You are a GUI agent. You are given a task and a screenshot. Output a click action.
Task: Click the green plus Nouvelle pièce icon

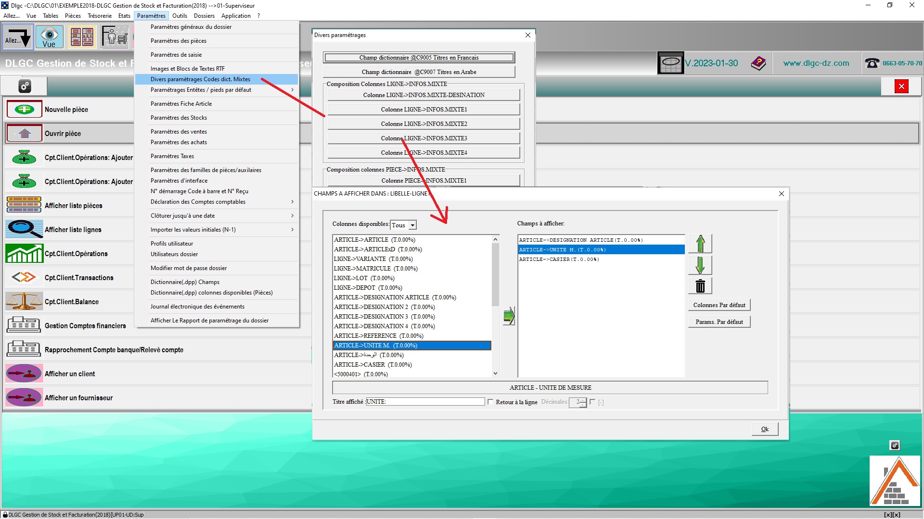[x=24, y=110]
